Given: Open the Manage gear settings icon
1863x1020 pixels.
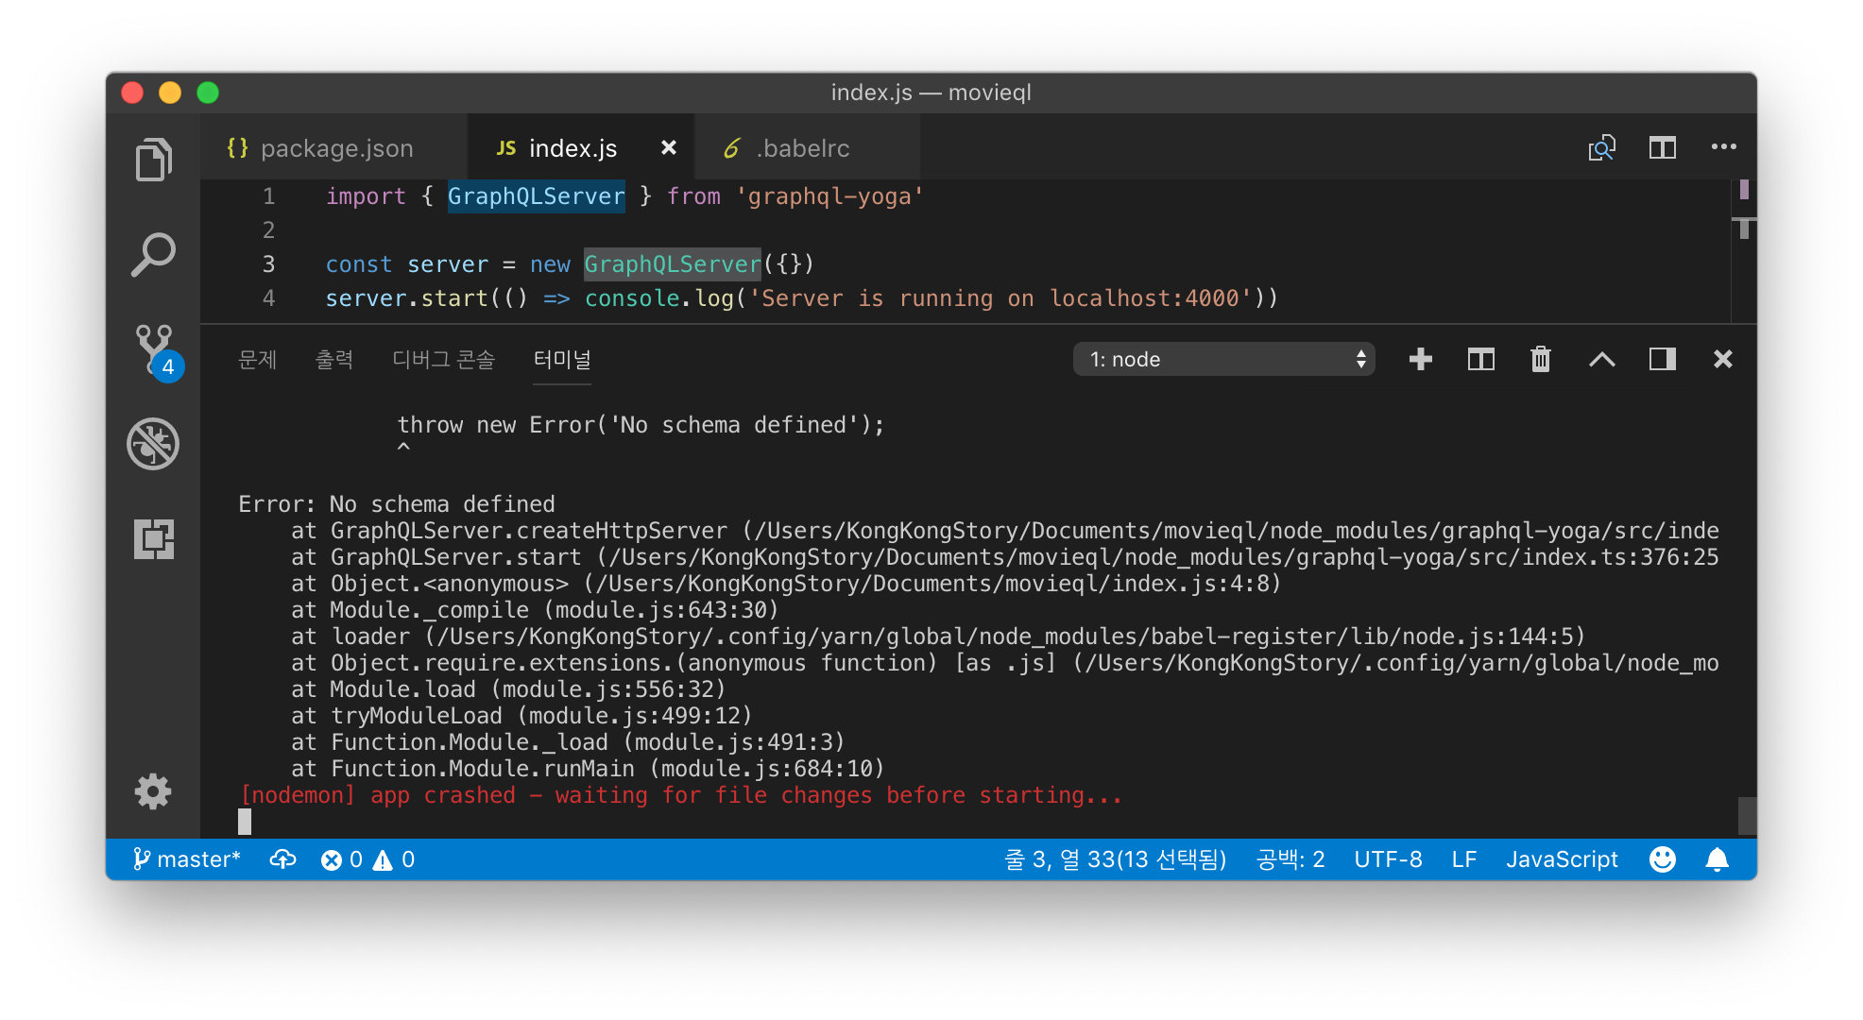Looking at the screenshot, I should pos(153,790).
